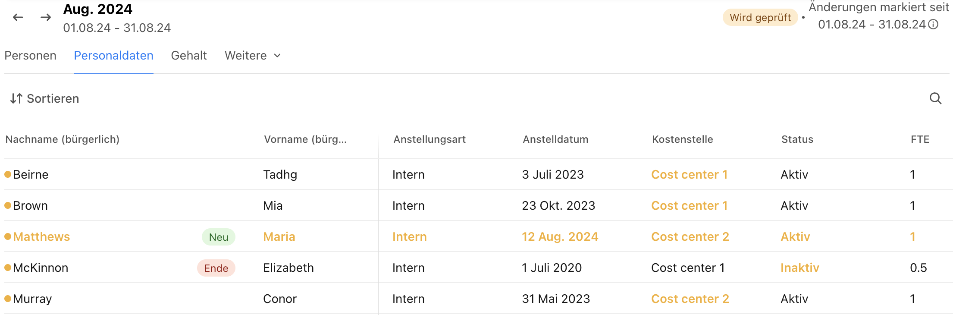953x315 pixels.
Task: Go to next month with right arrow
Action: (x=46, y=17)
